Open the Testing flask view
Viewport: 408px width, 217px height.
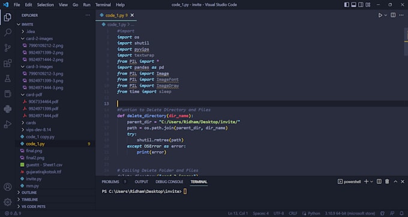[x=8, y=79]
